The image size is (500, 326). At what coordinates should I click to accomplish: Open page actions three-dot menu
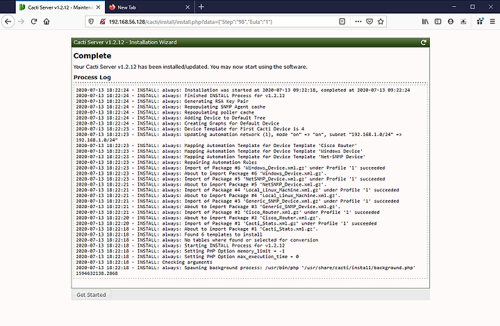358,22
